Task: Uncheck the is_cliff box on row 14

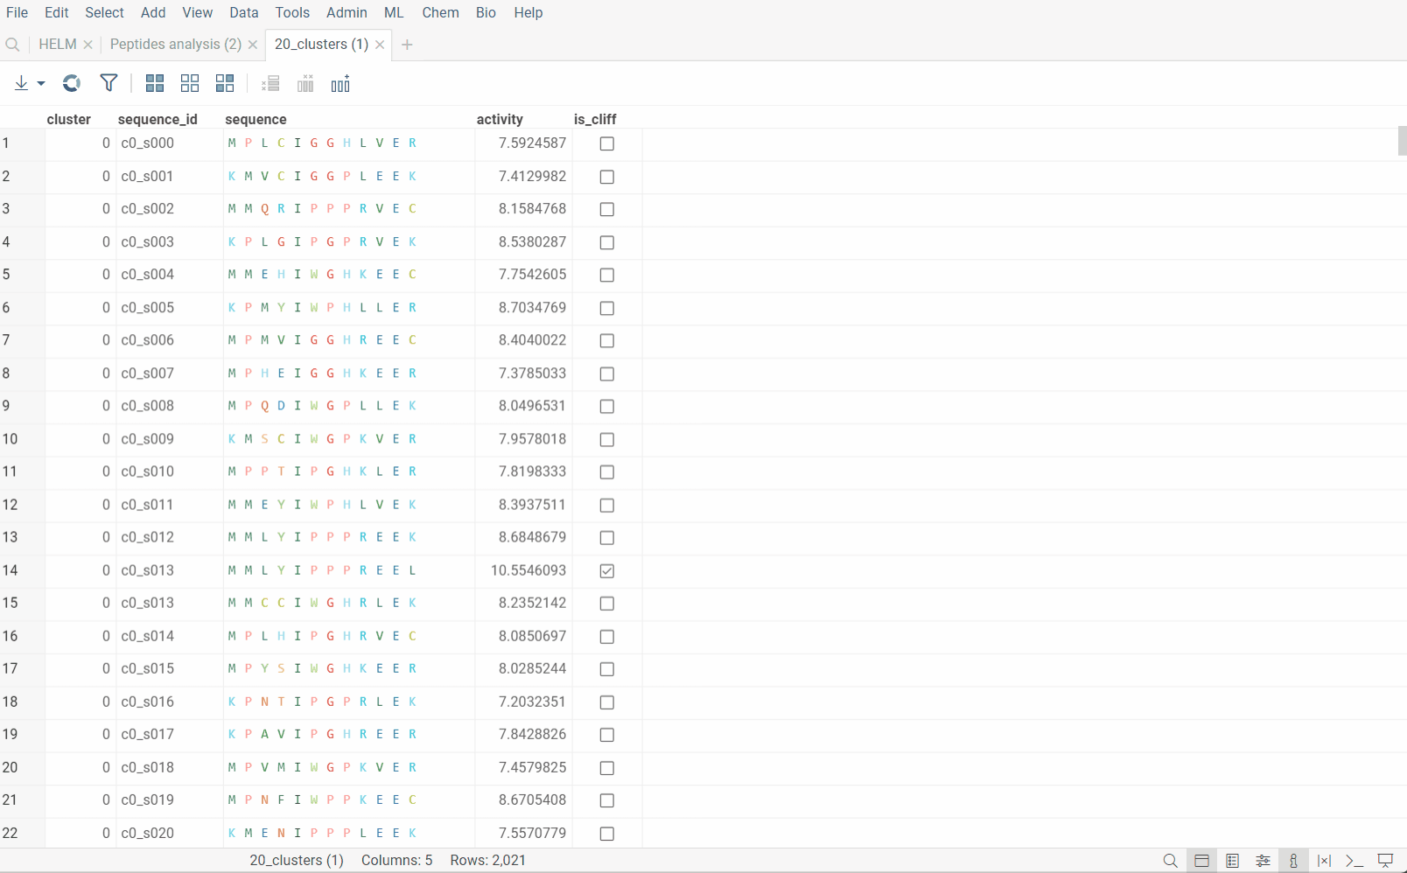Action: pos(607,570)
